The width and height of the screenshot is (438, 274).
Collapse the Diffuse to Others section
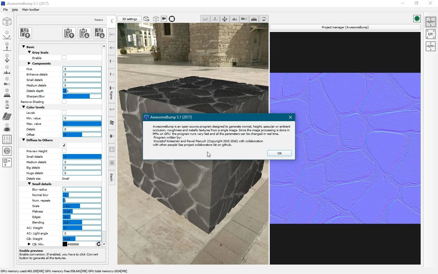click(23, 140)
